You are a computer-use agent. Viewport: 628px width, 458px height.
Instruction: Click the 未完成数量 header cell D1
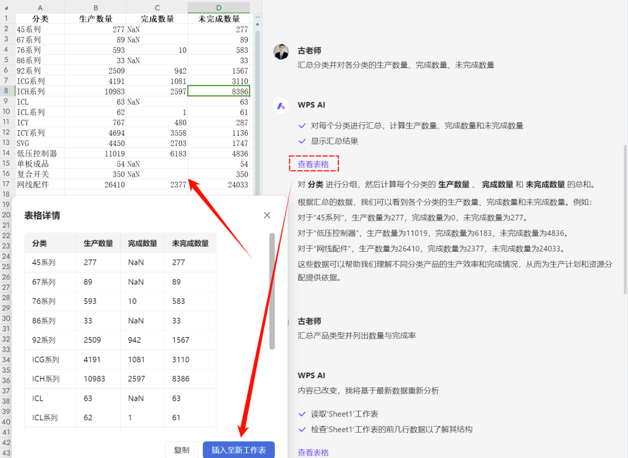[219, 19]
